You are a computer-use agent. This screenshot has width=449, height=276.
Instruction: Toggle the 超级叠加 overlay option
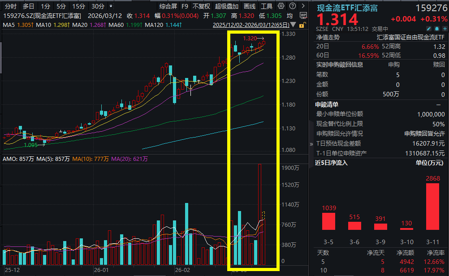[226, 6]
